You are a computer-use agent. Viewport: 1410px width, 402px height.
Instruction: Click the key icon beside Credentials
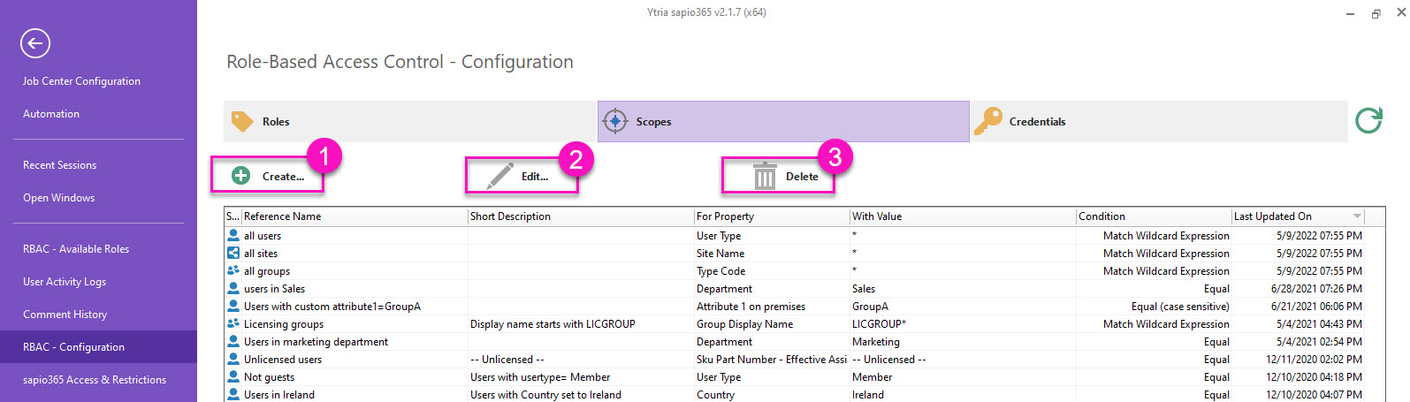pos(987,122)
